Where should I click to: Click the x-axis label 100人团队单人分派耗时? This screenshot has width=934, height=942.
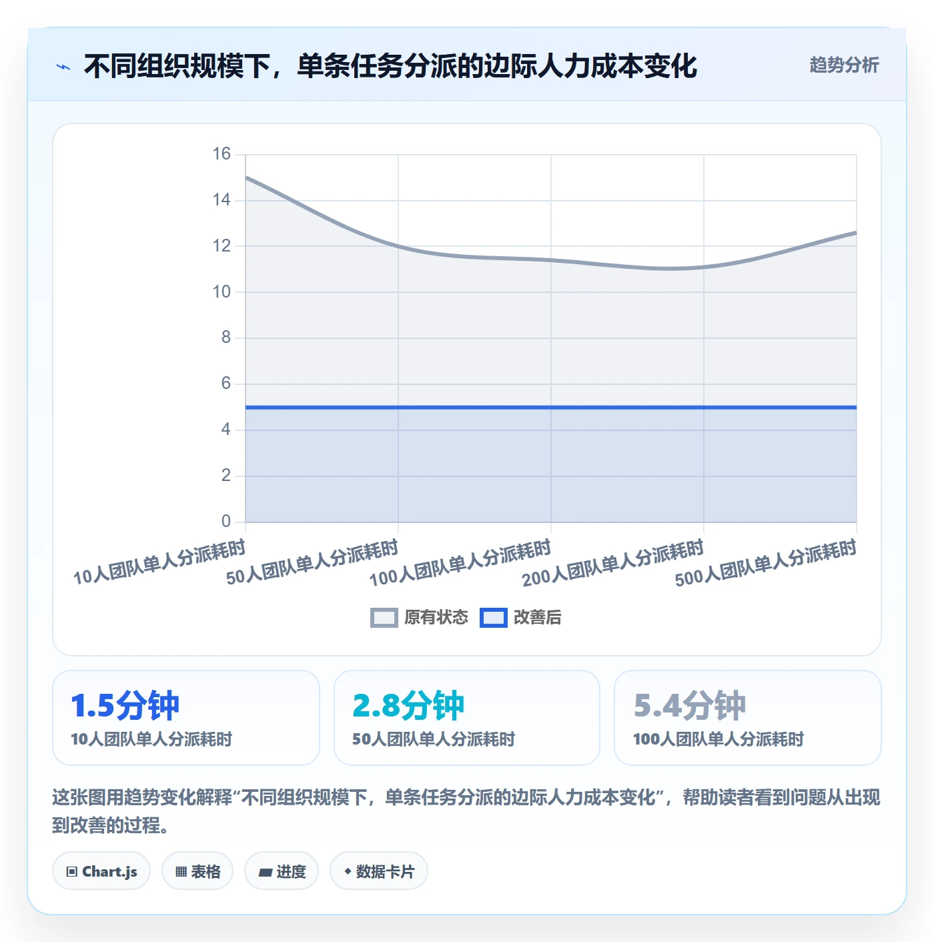460,564
